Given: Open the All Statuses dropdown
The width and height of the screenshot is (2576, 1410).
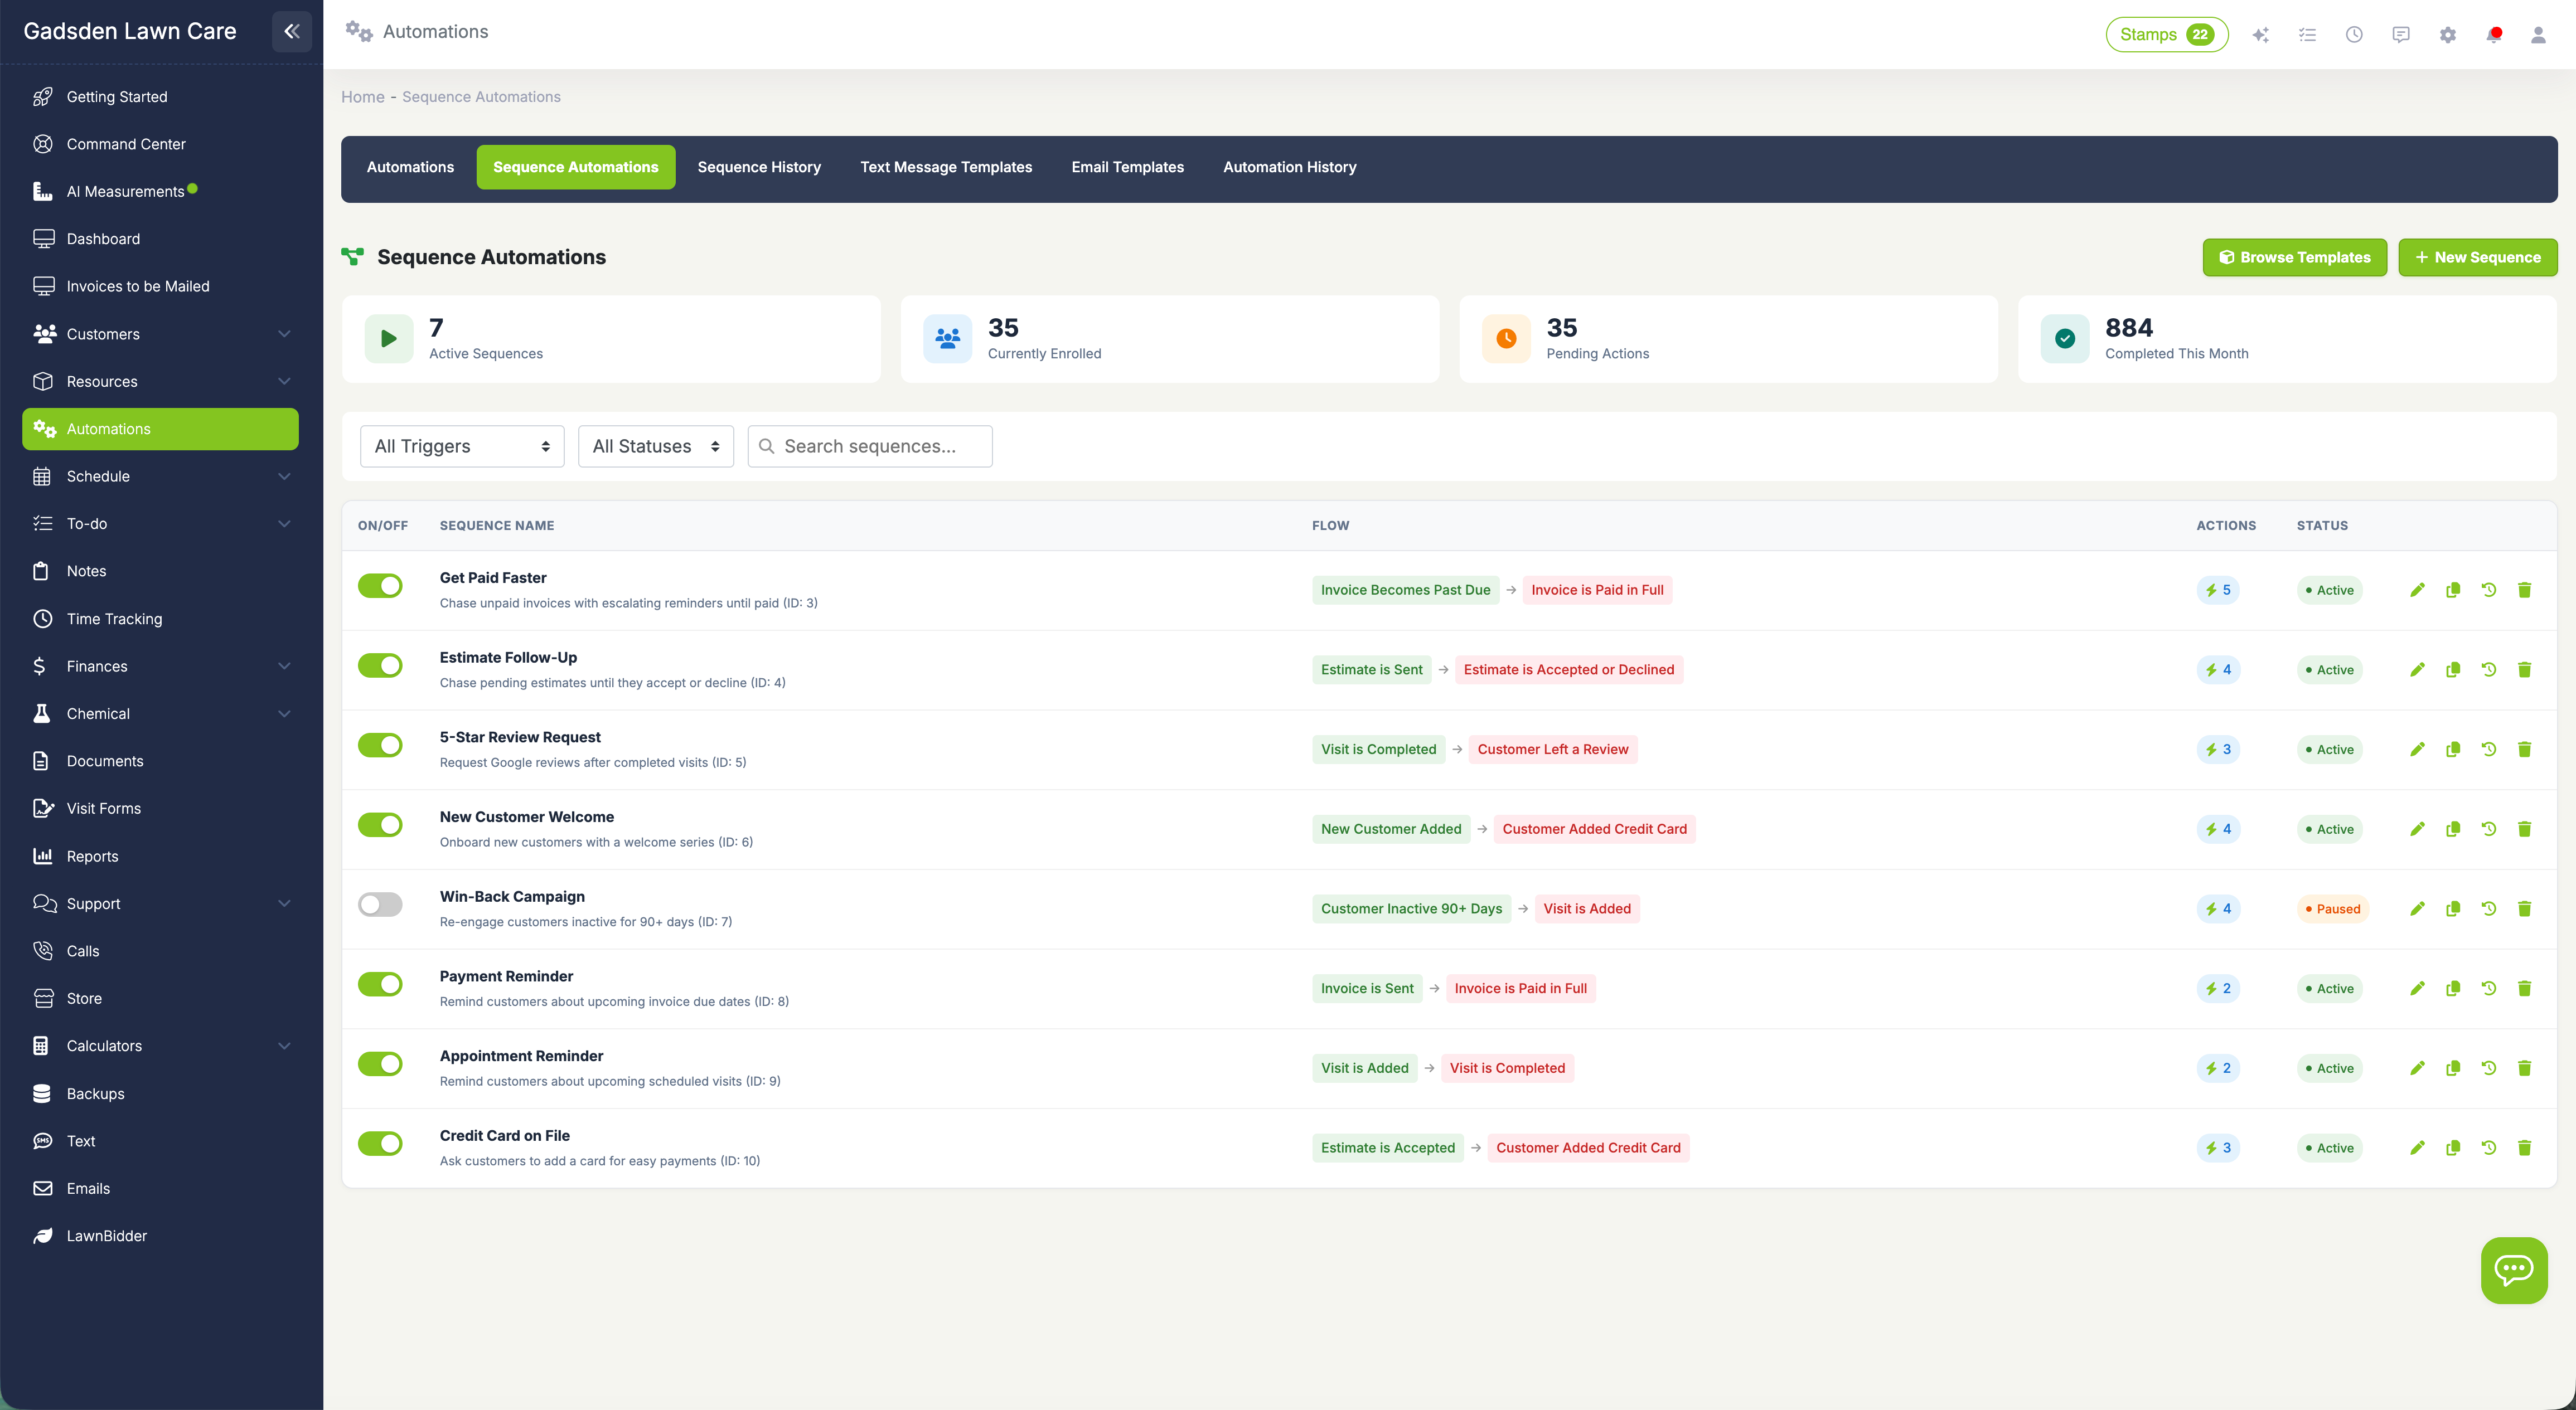Looking at the screenshot, I should (655, 446).
